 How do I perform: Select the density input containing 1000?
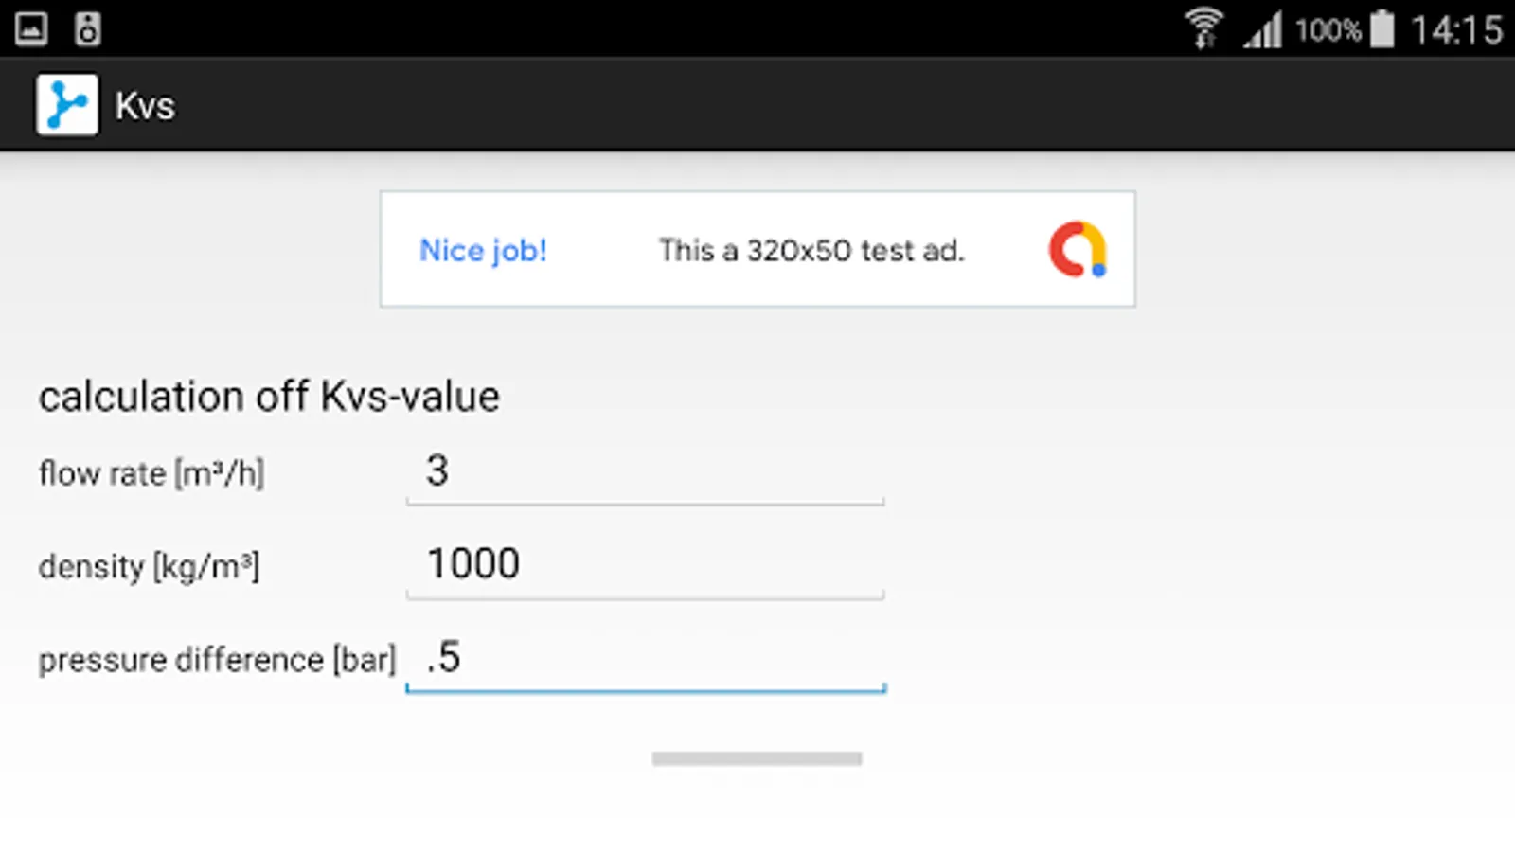(645, 565)
